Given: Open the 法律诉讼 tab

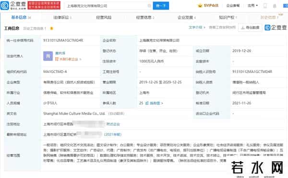Looking at the screenshot, I should pyautogui.click(x=62, y=17).
